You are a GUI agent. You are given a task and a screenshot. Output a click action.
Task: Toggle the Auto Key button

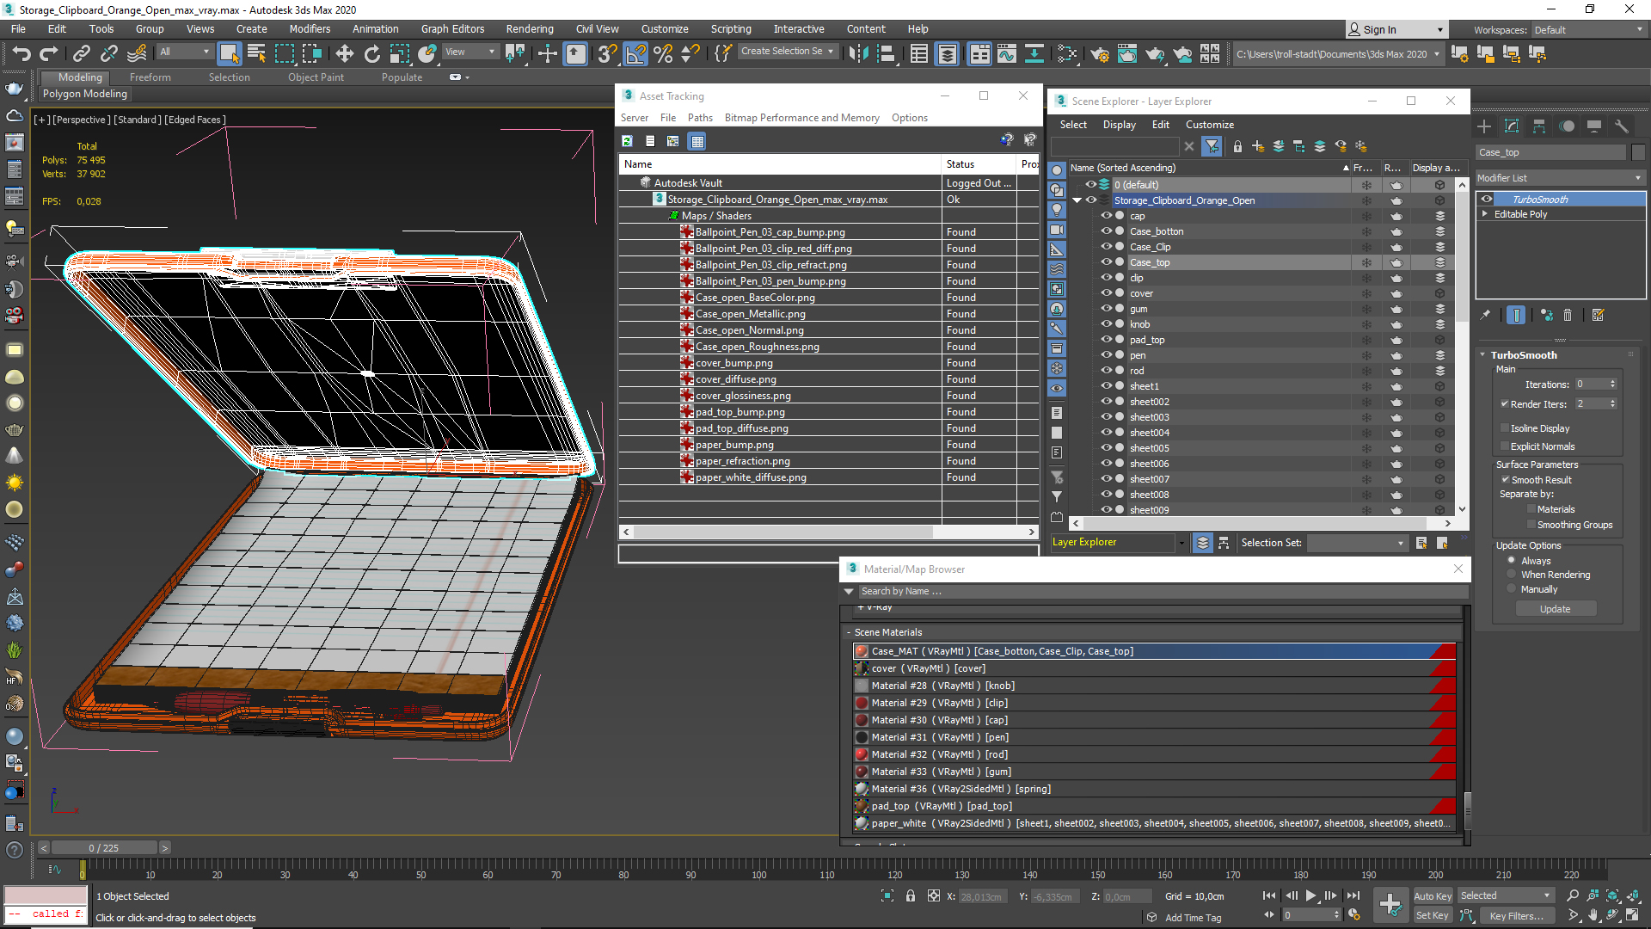point(1432,896)
